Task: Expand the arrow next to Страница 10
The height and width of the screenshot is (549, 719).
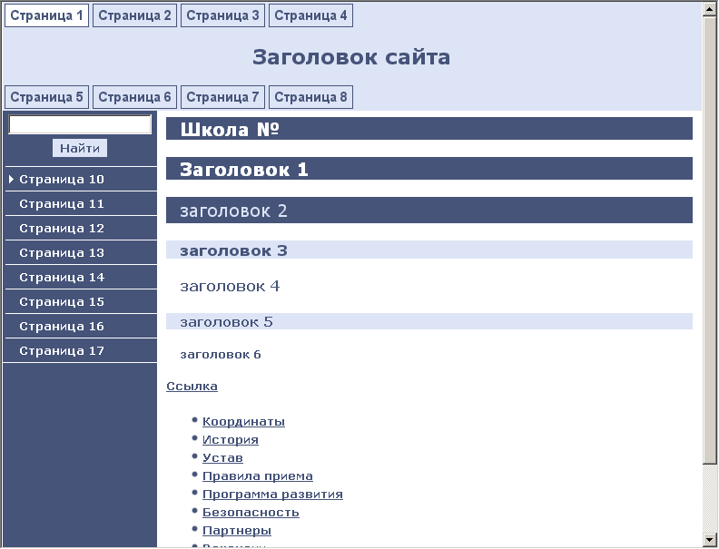Action: pos(12,179)
